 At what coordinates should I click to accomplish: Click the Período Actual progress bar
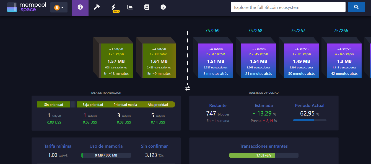pos(310,120)
